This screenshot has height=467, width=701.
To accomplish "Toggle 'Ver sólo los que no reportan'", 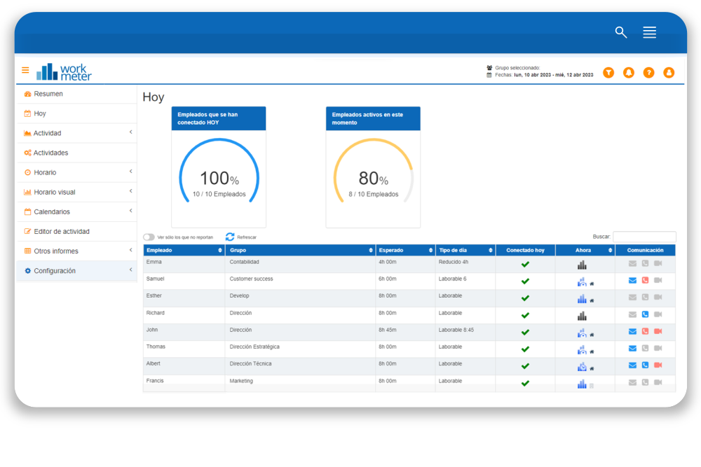I will pyautogui.click(x=149, y=237).
